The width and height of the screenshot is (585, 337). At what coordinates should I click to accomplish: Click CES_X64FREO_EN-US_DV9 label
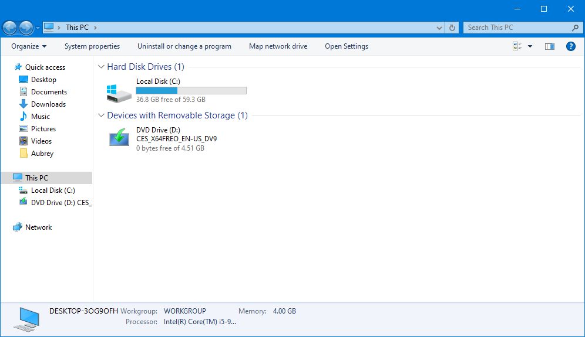tap(176, 138)
